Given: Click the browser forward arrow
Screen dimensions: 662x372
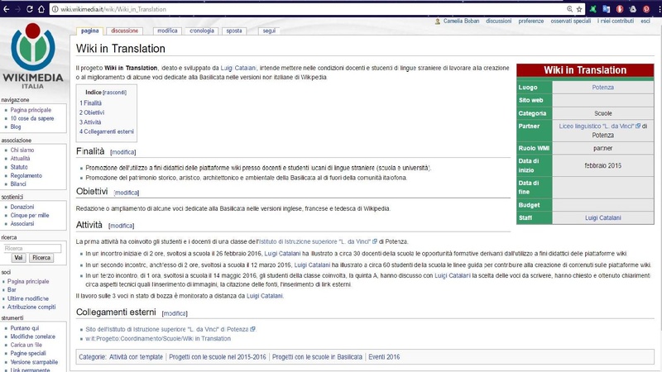Looking at the screenshot, I should tap(17, 9).
